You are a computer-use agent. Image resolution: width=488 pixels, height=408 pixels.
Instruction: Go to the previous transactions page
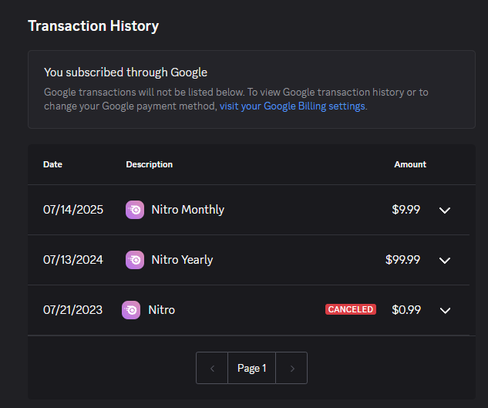point(212,368)
